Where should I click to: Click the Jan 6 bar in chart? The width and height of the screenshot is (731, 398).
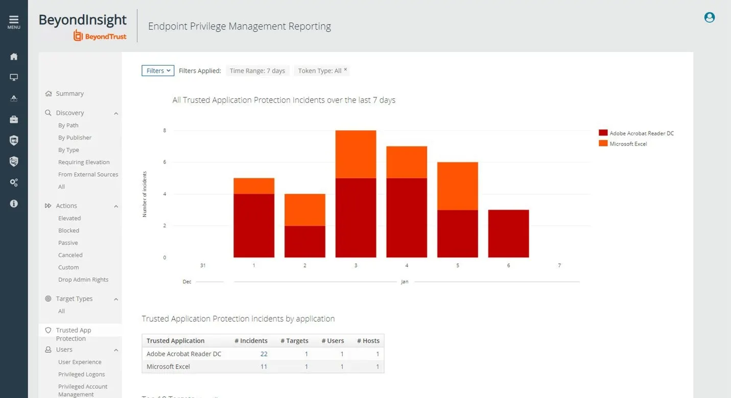pyautogui.click(x=508, y=233)
